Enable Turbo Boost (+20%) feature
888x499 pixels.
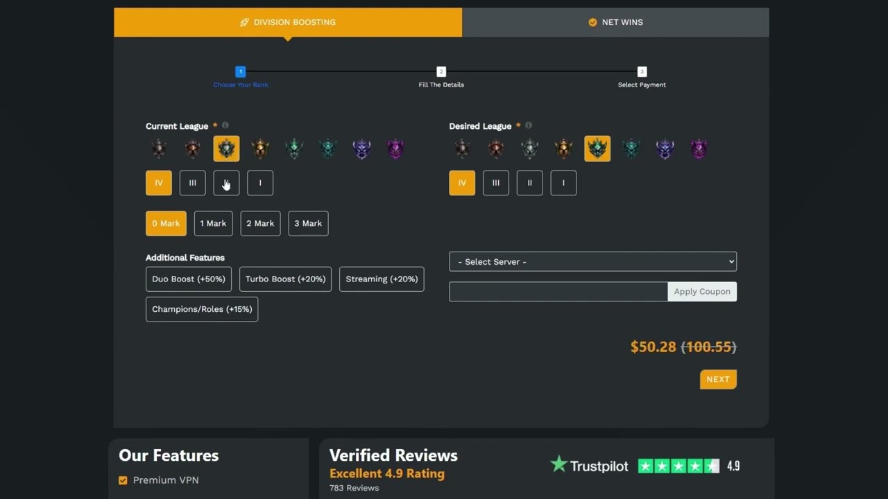285,279
